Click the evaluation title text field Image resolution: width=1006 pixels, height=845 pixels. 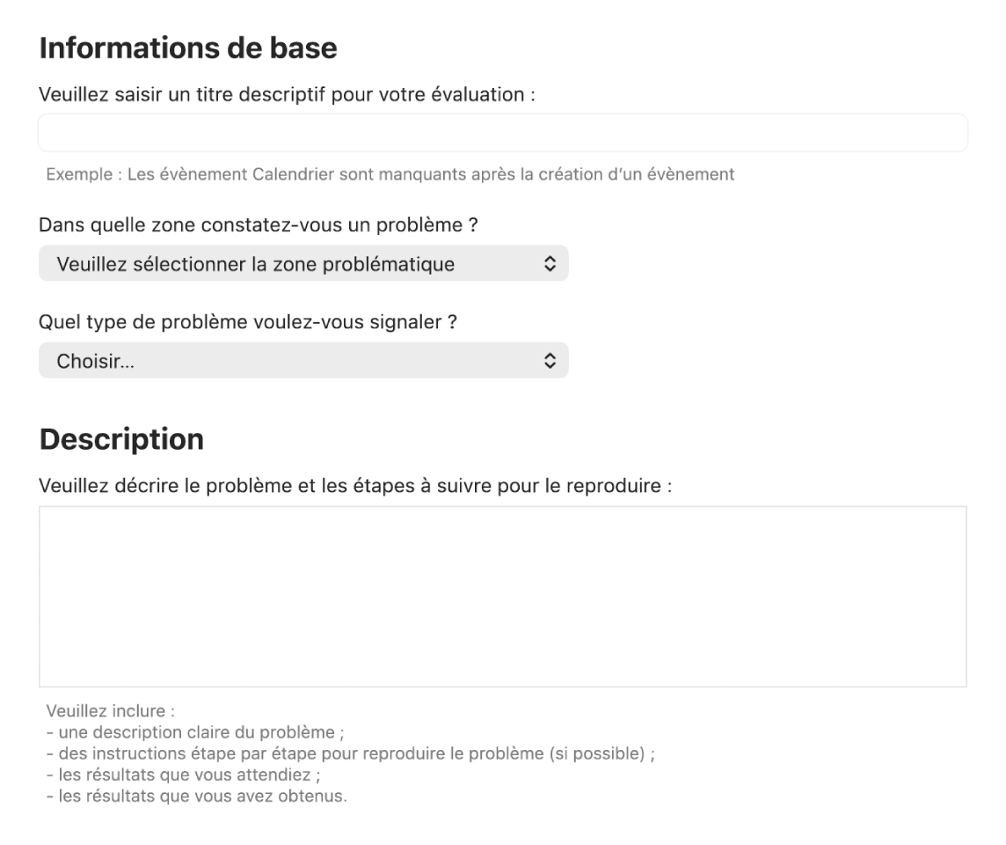coord(502,133)
